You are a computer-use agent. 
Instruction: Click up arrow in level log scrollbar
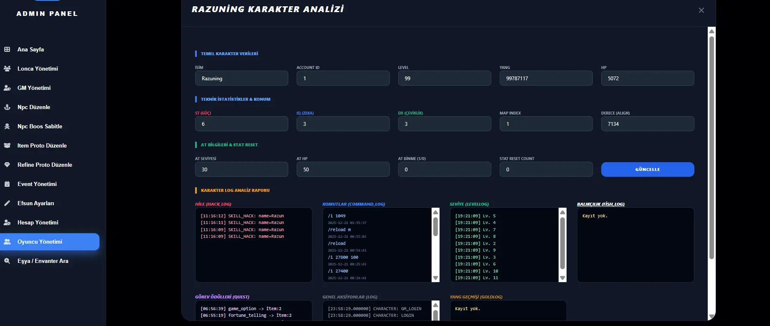click(x=562, y=212)
